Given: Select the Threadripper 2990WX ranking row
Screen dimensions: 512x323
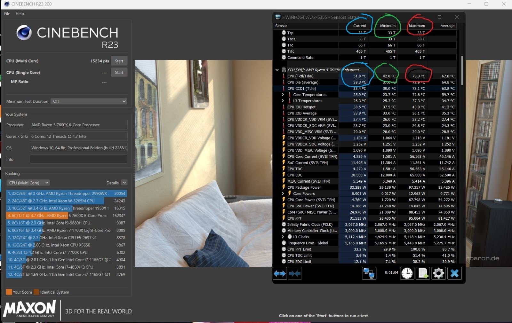Looking at the screenshot, I should click(x=67, y=193).
